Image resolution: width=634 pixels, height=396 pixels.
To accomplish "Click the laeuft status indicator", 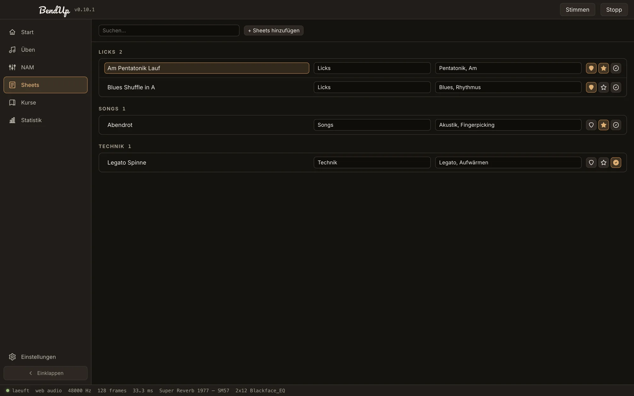I will 18,391.
